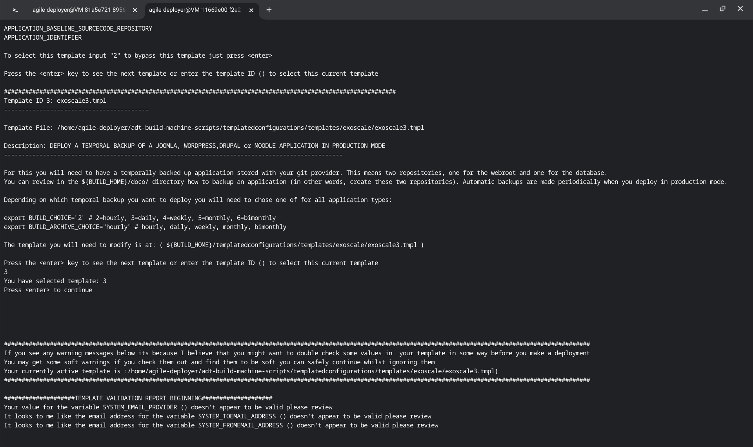The height and width of the screenshot is (447, 753).
Task: Select the VM-11669e00 terminal tab
Action: click(195, 10)
